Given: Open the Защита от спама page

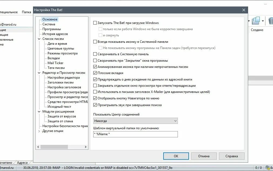Looking at the screenshot, I should tap(60, 121).
